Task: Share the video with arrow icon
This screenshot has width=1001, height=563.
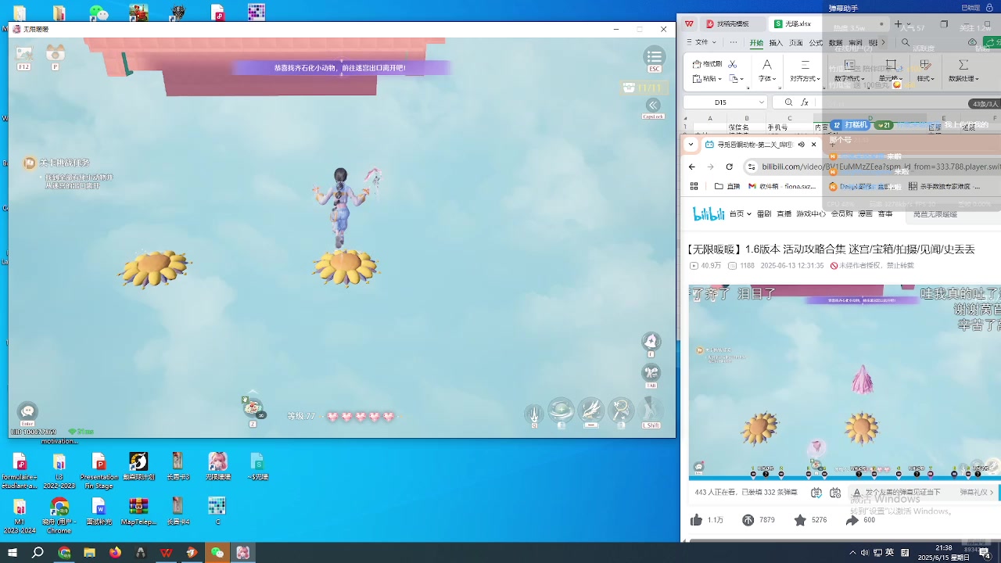Action: tap(852, 520)
